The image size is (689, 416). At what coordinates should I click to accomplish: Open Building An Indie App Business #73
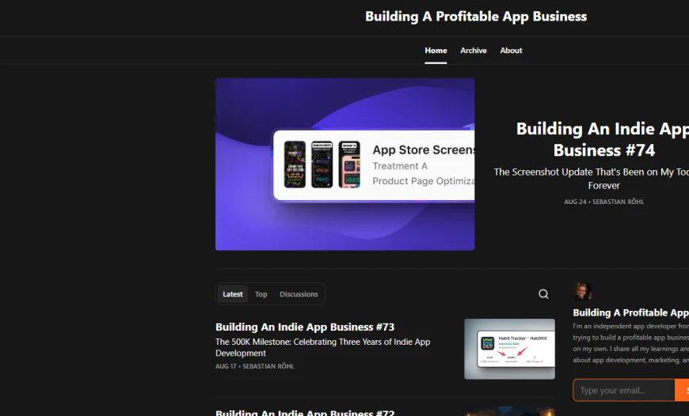[x=305, y=327]
